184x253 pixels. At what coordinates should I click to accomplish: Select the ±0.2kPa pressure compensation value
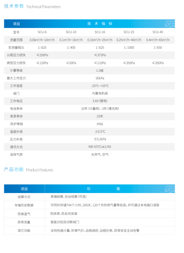pyautogui.click(x=100, y=139)
